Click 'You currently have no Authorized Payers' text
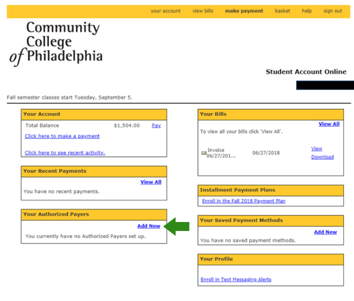 [86, 236]
